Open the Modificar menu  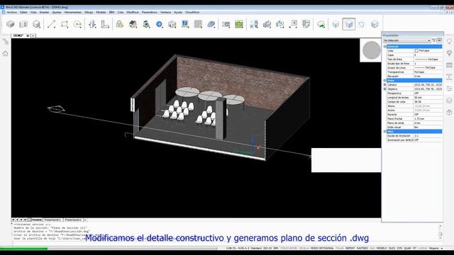(133, 13)
